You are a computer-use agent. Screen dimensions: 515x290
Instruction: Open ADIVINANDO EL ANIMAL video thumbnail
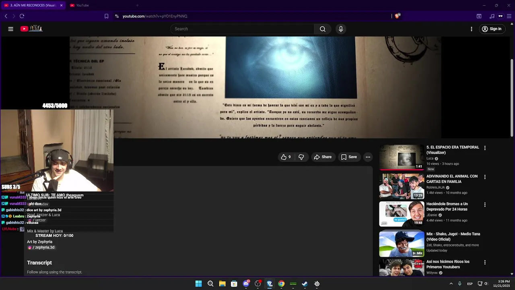(x=402, y=186)
